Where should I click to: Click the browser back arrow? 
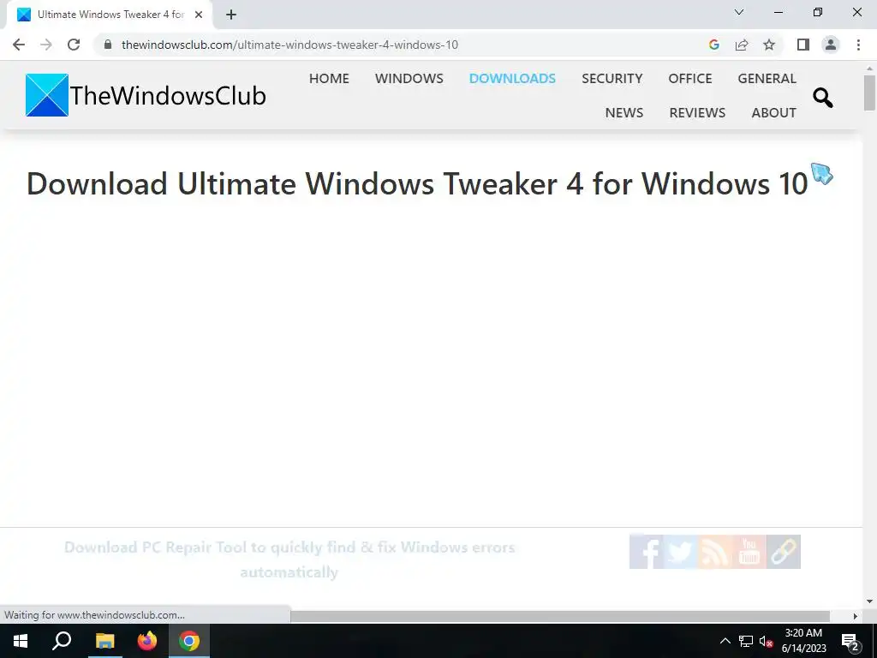(x=19, y=45)
